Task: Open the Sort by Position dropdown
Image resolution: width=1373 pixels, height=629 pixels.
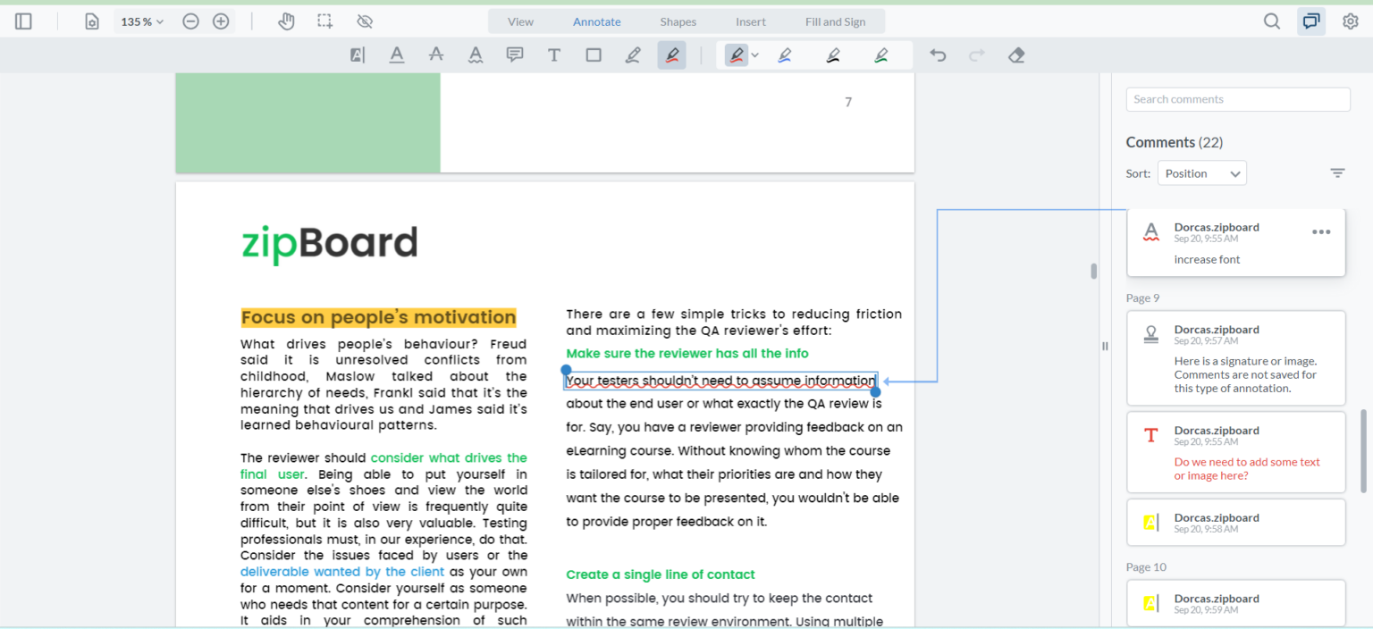Action: [1201, 172]
